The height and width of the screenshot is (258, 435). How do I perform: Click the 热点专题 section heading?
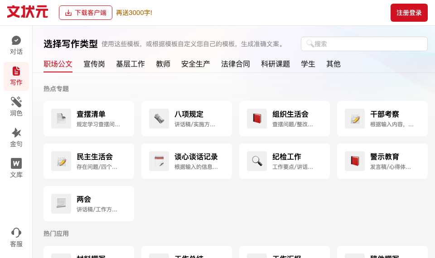point(56,89)
